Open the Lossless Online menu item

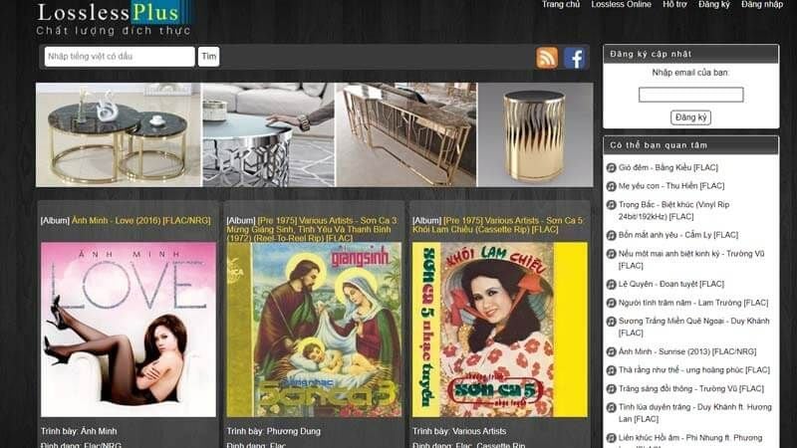click(621, 4)
